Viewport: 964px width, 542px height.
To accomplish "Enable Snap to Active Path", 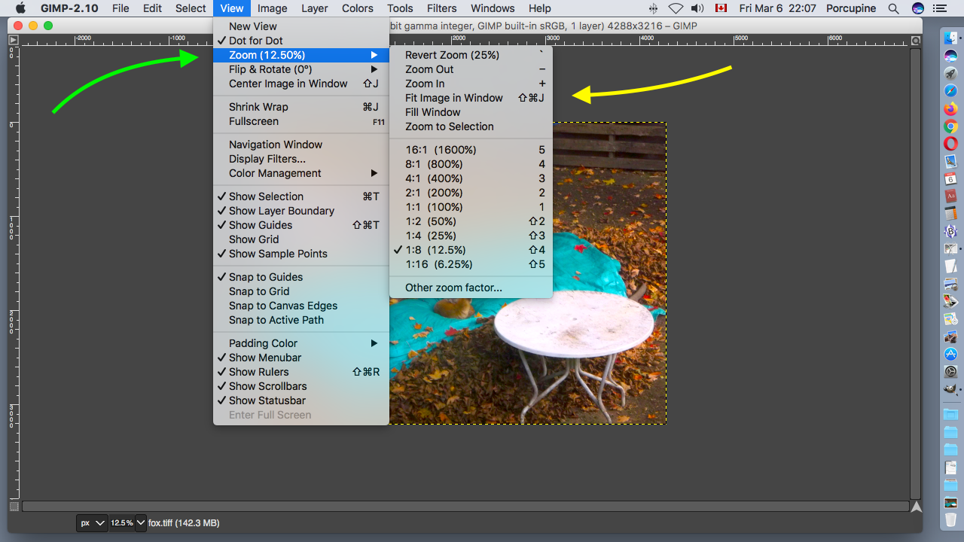I will [x=301, y=320].
